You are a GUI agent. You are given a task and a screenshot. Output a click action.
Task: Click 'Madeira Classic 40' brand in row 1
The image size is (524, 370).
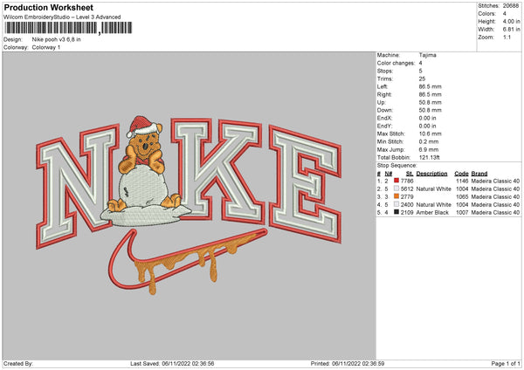[495, 181]
